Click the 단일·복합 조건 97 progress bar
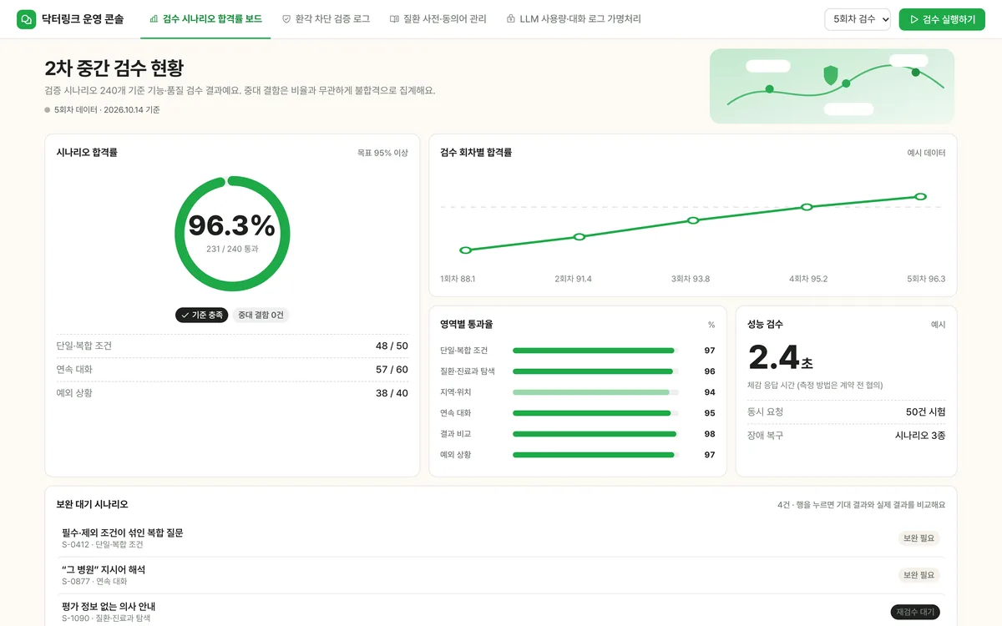Viewport: 1002px width, 626px height. (595, 351)
